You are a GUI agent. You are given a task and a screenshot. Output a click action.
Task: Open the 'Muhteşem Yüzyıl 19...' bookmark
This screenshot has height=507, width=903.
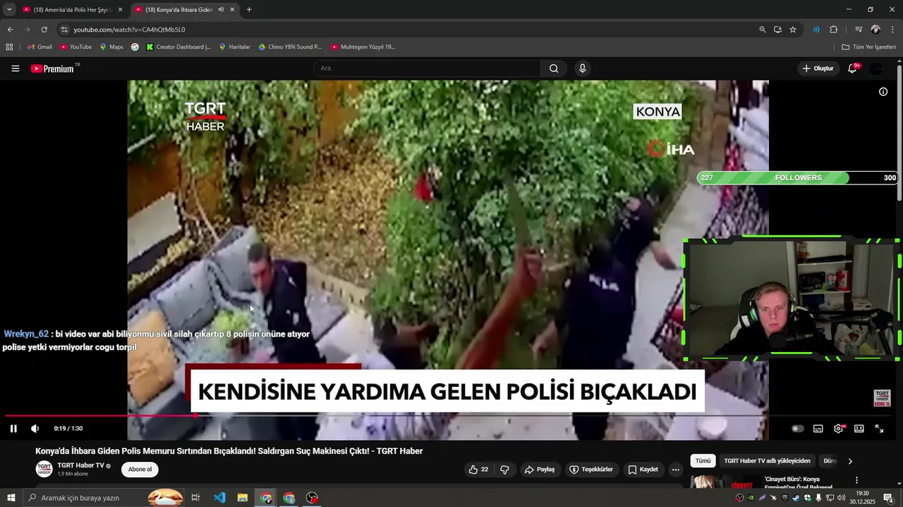click(x=363, y=47)
